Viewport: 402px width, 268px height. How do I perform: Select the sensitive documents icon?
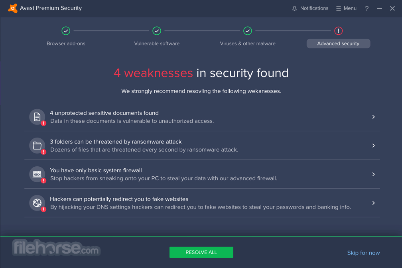37,117
